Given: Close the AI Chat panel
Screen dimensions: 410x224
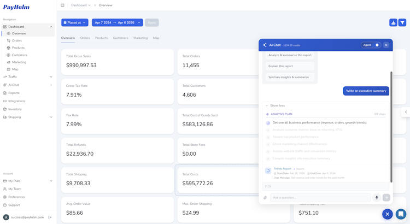Looking at the screenshot, I should pyautogui.click(x=386, y=45).
